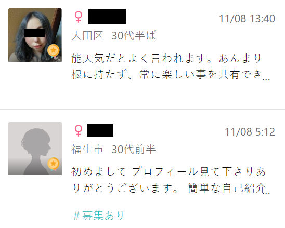Image resolution: width=285 pixels, height=228 pixels.
Task: Open the redacted username of second user
Action: point(100,130)
